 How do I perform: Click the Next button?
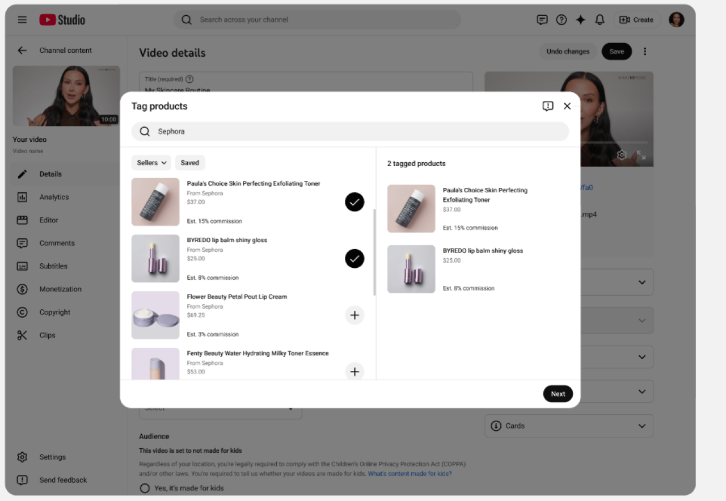pyautogui.click(x=558, y=394)
